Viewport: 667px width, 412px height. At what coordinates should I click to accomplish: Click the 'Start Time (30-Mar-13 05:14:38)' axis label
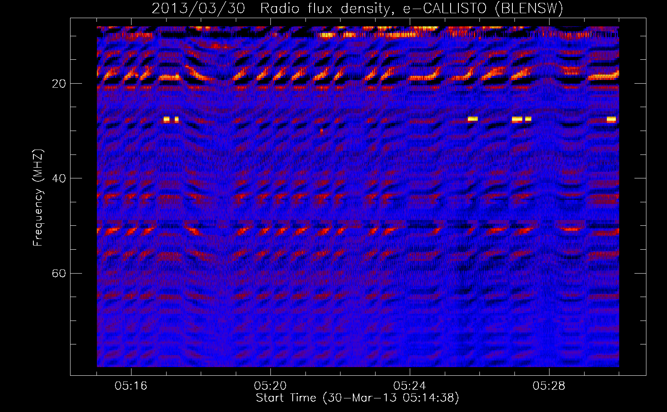pos(357,398)
